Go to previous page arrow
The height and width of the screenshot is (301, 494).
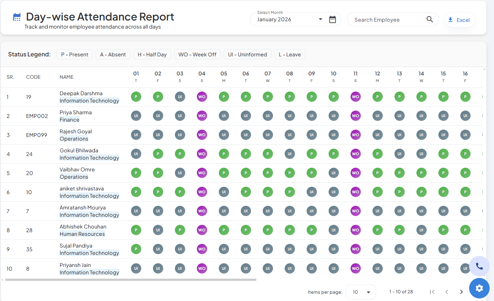coord(446,292)
